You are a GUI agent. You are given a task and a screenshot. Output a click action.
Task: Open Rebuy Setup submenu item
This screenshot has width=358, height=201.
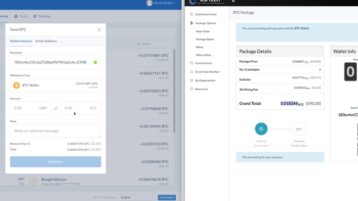(203, 55)
